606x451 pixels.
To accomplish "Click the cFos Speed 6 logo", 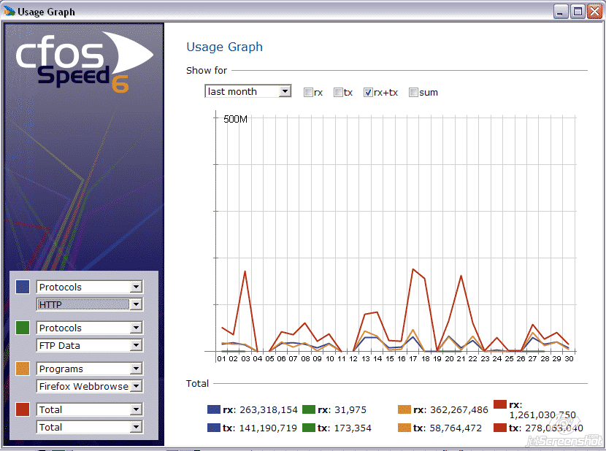I will pos(84,61).
